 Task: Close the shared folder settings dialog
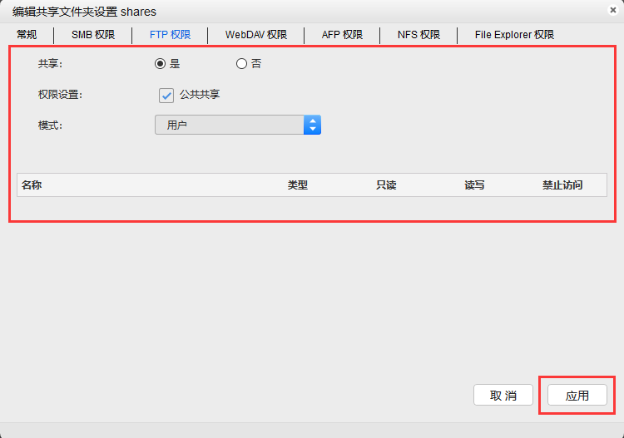612,10
